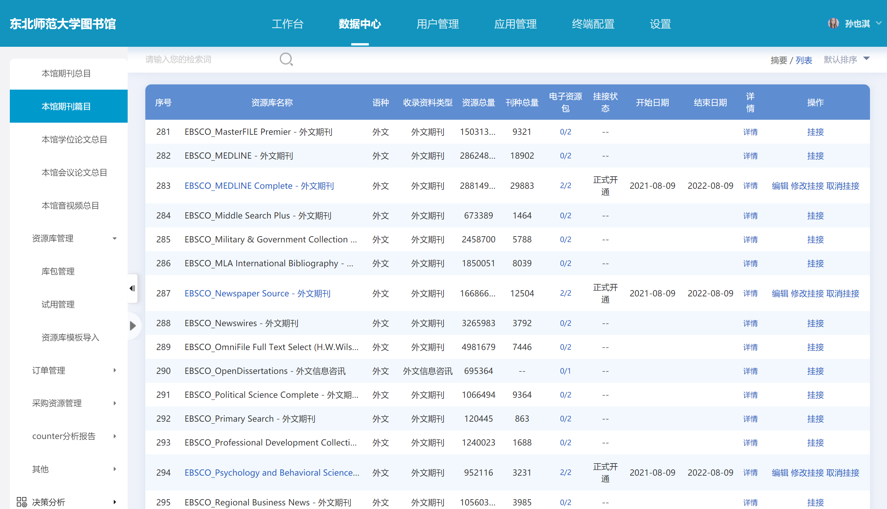Click the search magnifier icon
Viewport: 887px width, 509px height.
[x=286, y=60]
